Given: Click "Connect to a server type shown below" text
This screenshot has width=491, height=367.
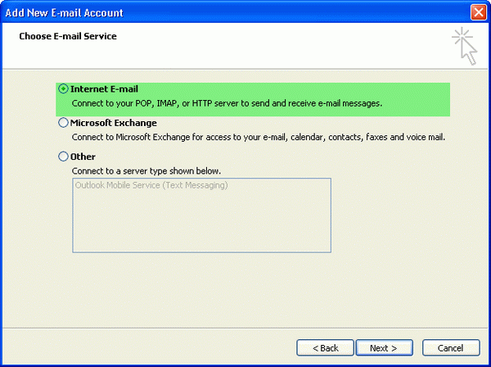Looking at the screenshot, I should click(146, 170).
